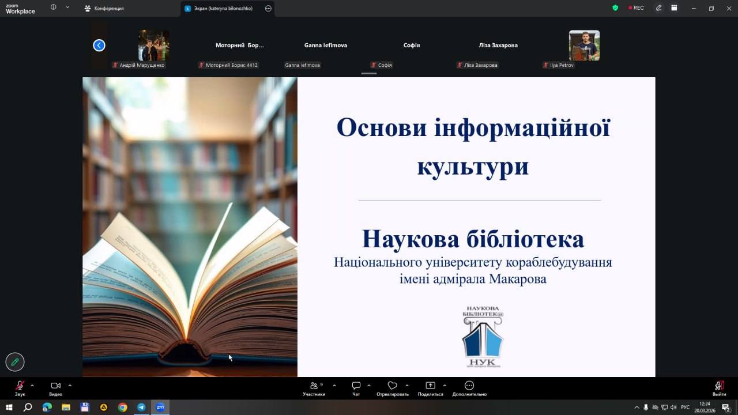The image size is (738, 415).
Task: Select Ilya Petrov's video thumbnail
Action: (x=584, y=46)
